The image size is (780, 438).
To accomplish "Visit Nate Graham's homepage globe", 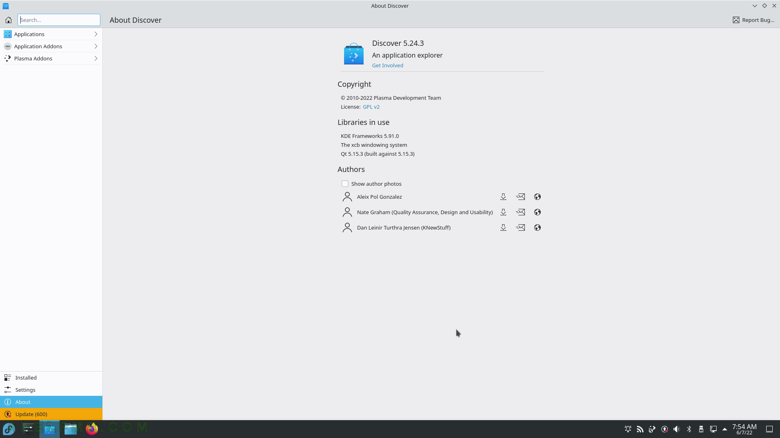I will click(537, 212).
